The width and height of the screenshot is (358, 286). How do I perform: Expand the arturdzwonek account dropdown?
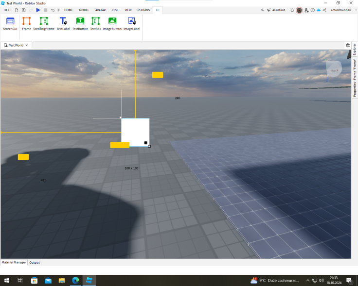coord(356,10)
